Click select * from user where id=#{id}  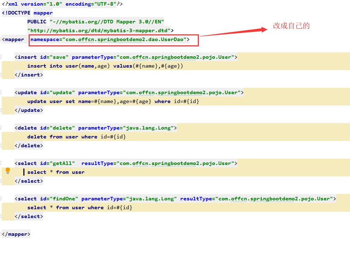pyautogui.click(x=80, y=208)
